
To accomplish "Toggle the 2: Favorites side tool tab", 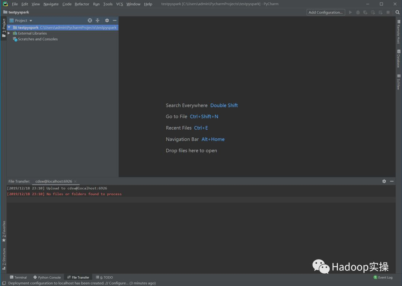I will pyautogui.click(x=4, y=231).
